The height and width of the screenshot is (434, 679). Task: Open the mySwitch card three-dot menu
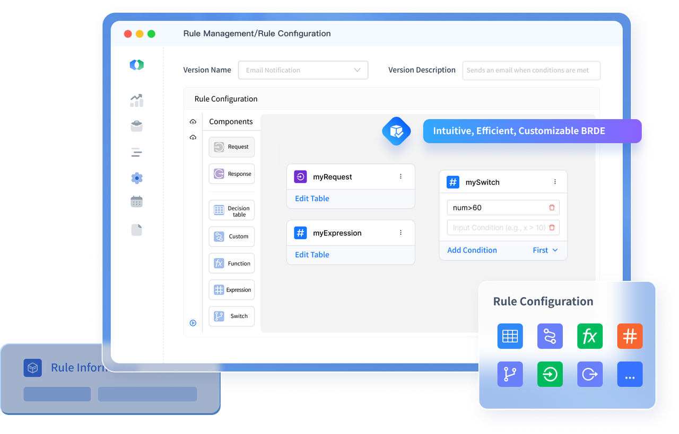click(x=555, y=182)
